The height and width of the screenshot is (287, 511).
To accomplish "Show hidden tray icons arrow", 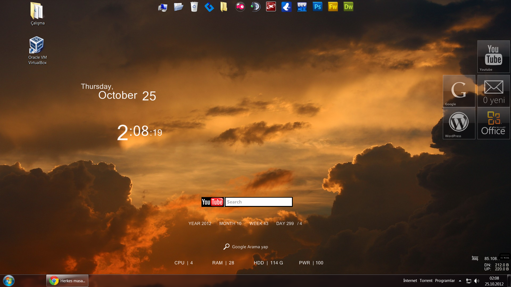I will pyautogui.click(x=460, y=281).
